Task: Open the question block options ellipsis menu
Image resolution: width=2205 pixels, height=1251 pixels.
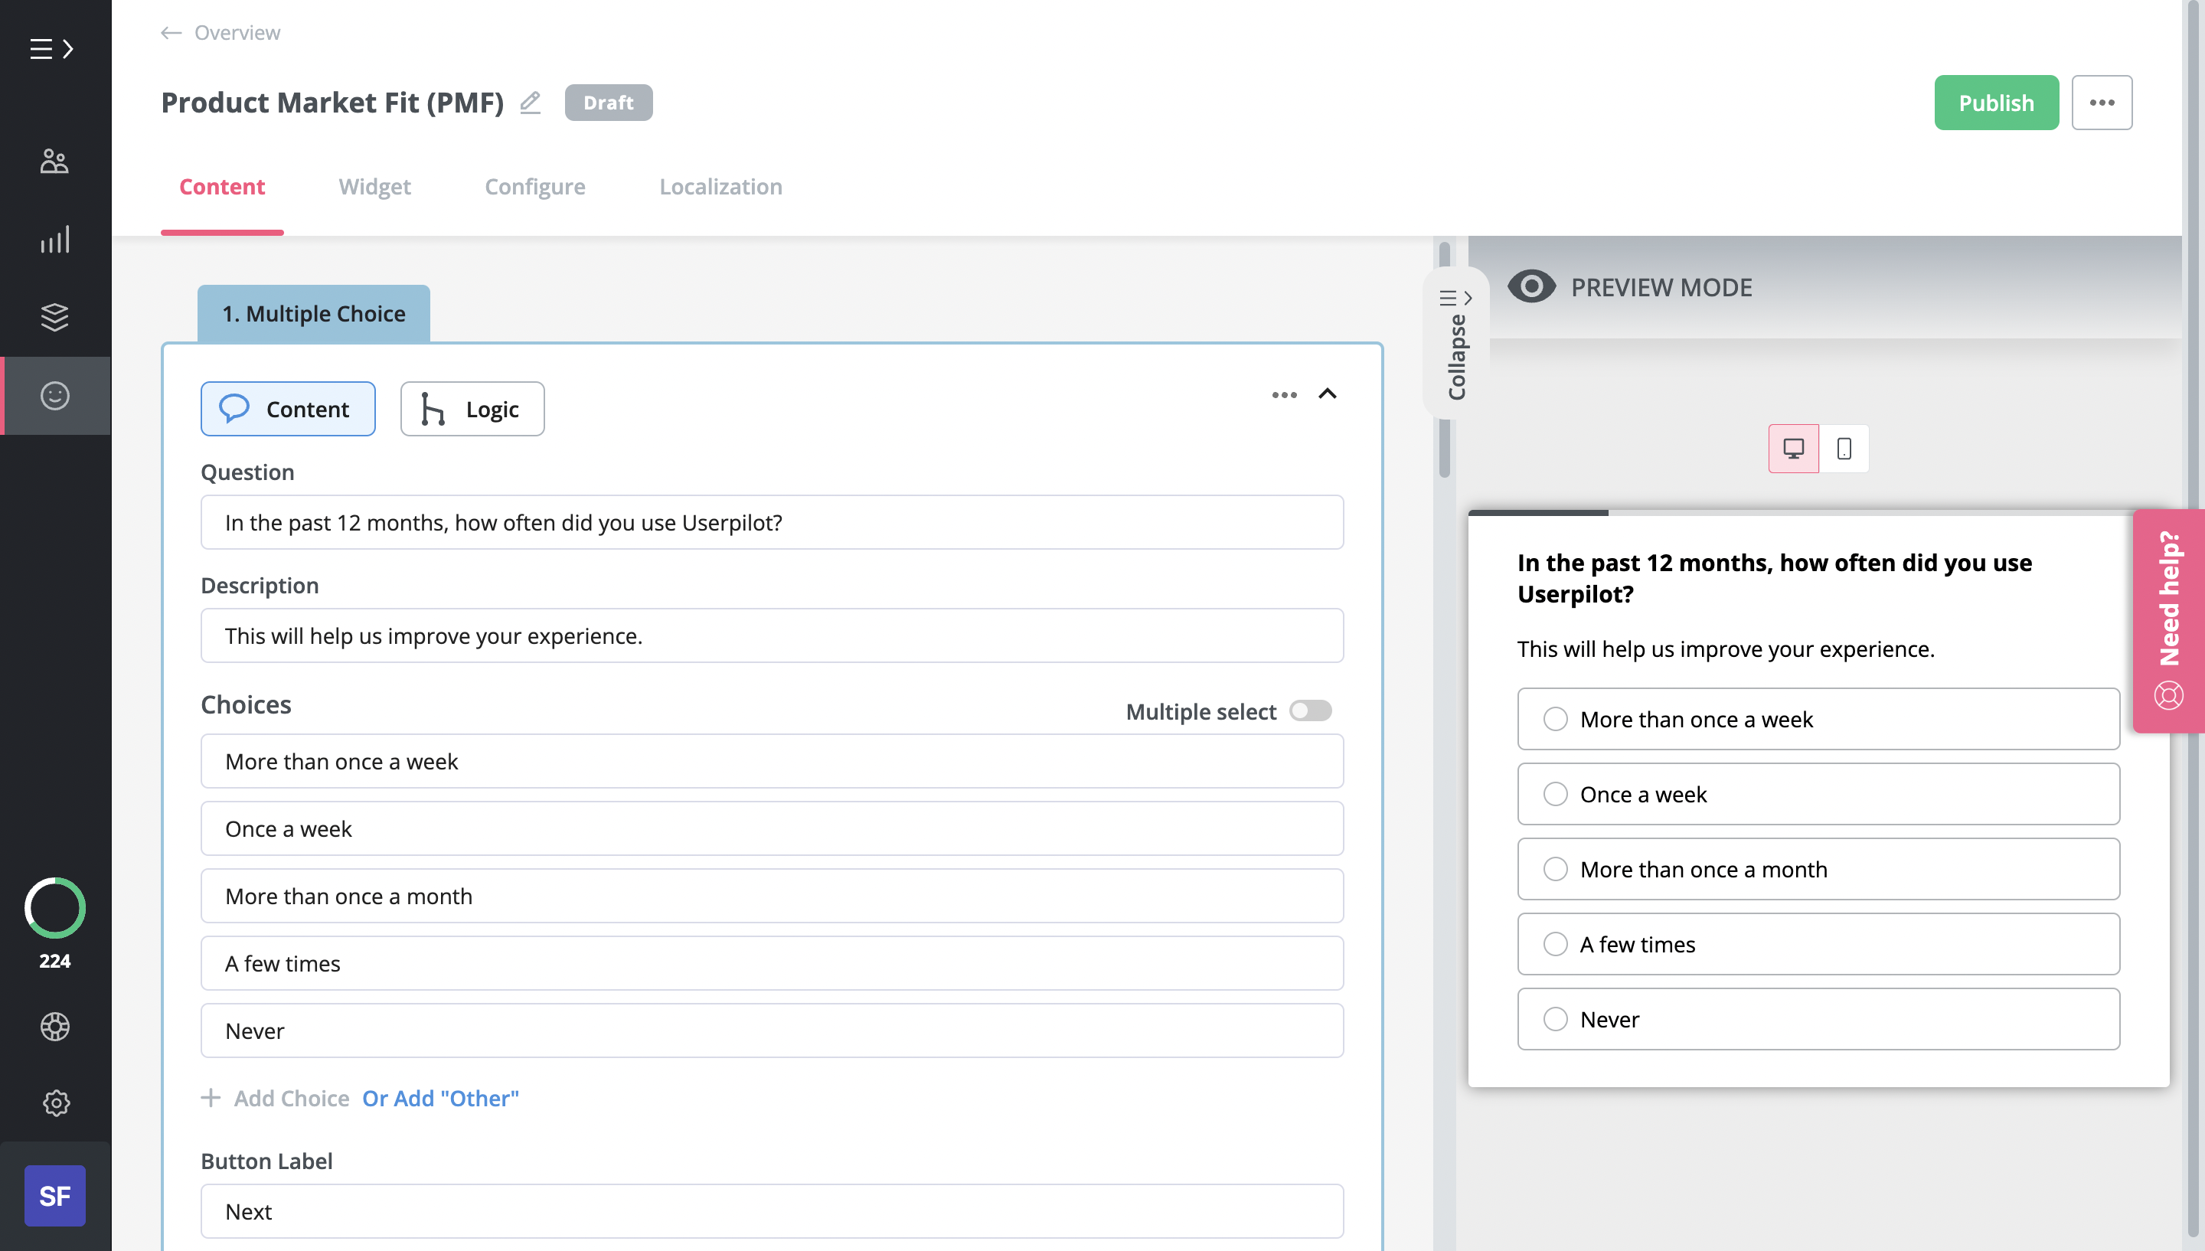Action: (x=1283, y=394)
